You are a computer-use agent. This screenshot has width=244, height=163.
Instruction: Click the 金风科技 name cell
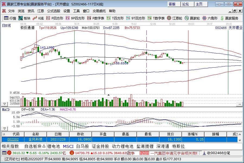click(x=36, y=139)
